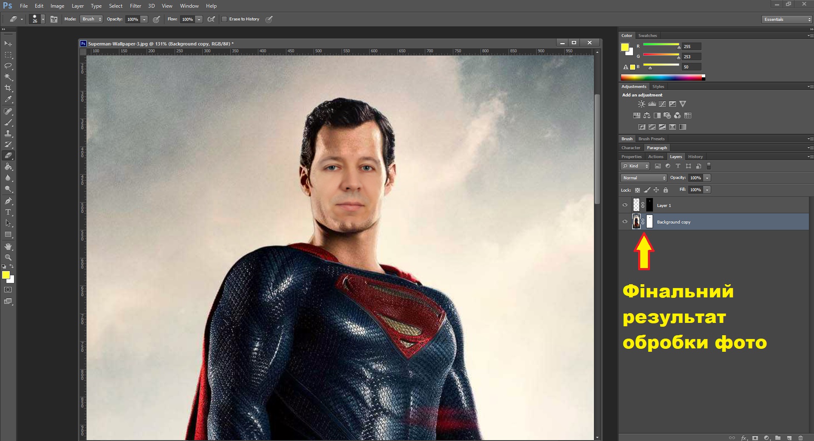Toggle pressure for opacity button
Image resolution: width=814 pixels, height=441 pixels.
156,19
